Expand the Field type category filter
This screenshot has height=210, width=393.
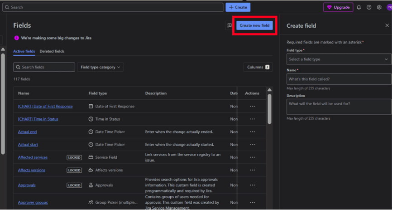101,67
